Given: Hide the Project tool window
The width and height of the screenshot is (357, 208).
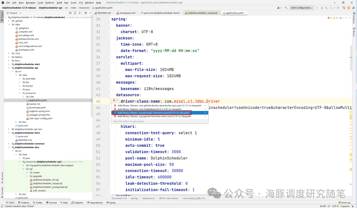Looking at the screenshot, I should pyautogui.click(x=90, y=13).
